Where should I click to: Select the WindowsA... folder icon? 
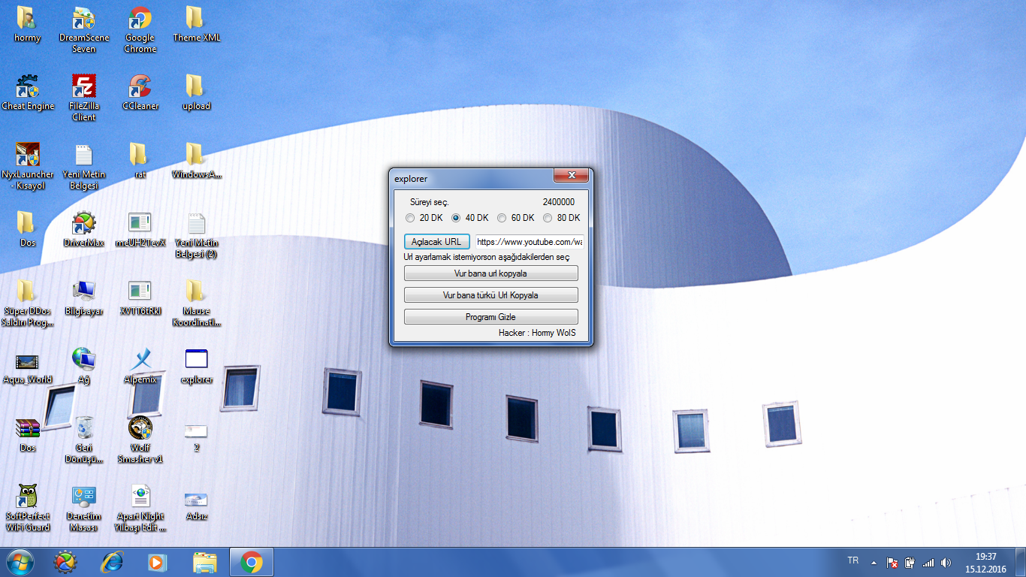[196, 162]
